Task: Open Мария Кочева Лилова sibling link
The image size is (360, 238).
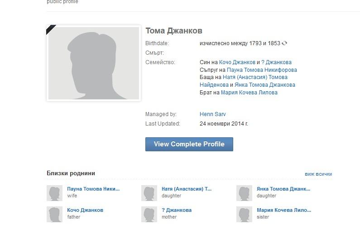Action: pos(249,93)
